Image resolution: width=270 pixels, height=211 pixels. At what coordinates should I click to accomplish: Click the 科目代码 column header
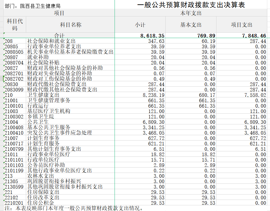(15, 24)
